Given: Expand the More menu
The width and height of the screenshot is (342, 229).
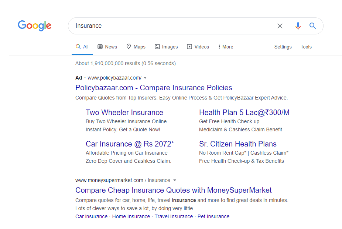Looking at the screenshot, I should 226,47.
